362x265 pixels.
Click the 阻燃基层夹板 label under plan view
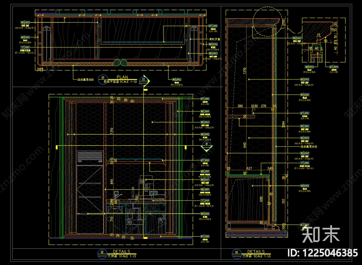86,80
